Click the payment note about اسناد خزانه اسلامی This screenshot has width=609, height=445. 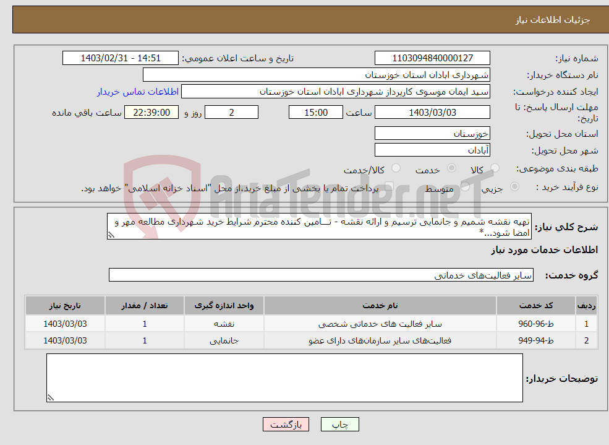pos(229,189)
